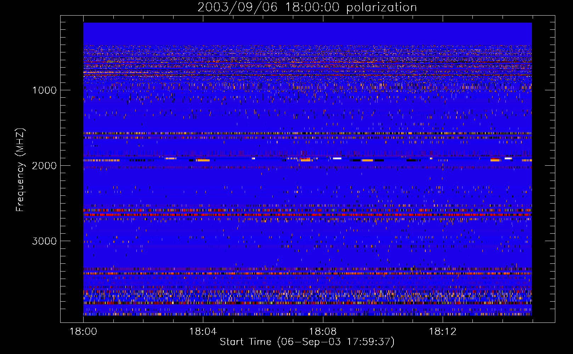Click the 'Start Time (06-Sep-03 17:59:37)' label
The width and height of the screenshot is (573, 354).
(x=307, y=342)
